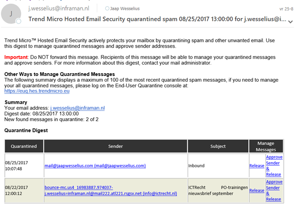Click the Sender column header
Screen dimensions: 297x207
115,146
